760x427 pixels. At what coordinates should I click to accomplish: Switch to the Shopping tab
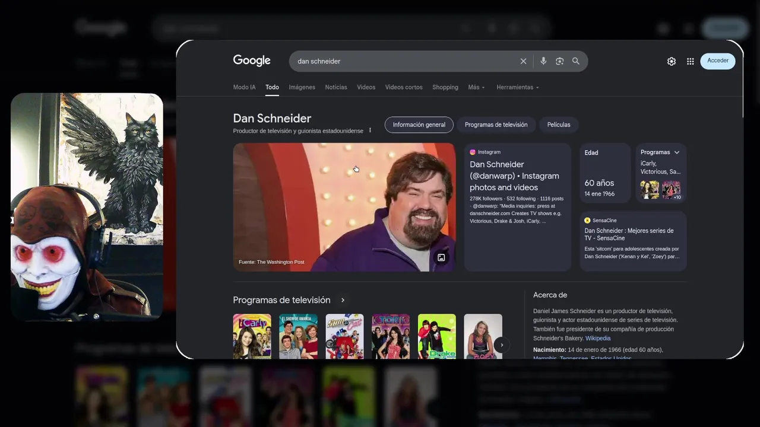pos(445,87)
